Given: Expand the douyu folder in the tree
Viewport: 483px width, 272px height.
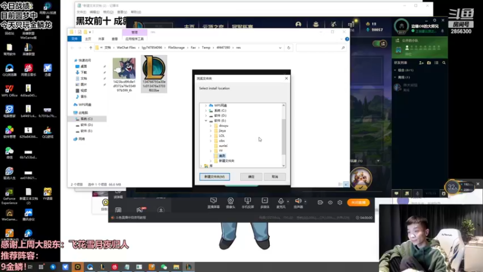Looking at the screenshot, I should coord(211,126).
